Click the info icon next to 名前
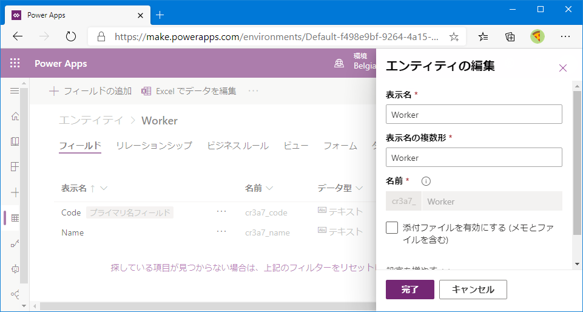Screen dimensions: 583x312 [x=426, y=181]
